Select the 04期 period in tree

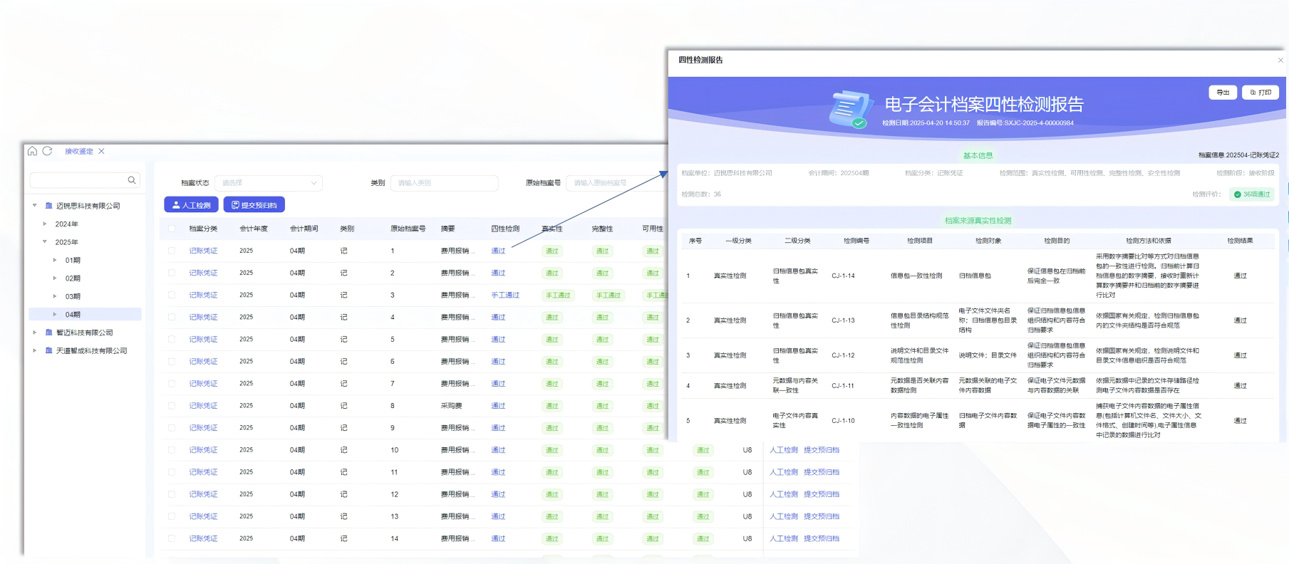tap(73, 314)
